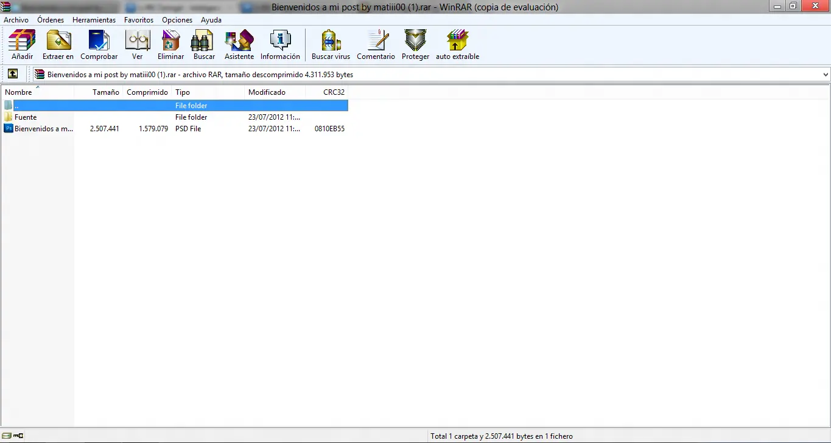
Task: Click the Buscar virus icon
Action: click(331, 41)
